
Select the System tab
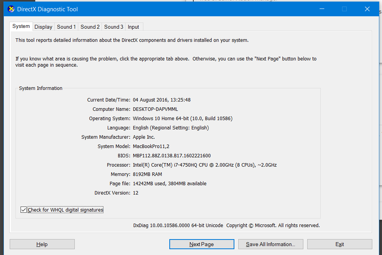point(21,26)
